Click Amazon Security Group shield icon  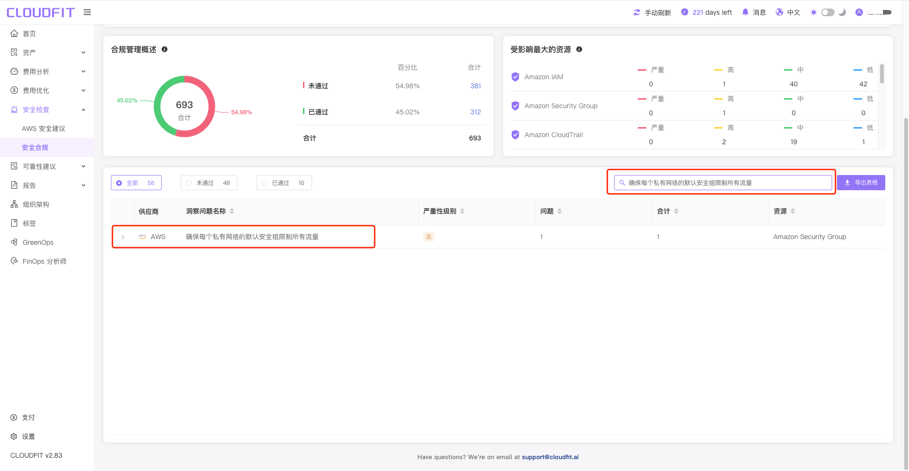coord(515,106)
